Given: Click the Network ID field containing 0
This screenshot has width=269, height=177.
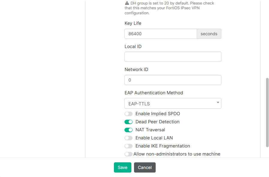Looking at the screenshot, I should tap(173, 80).
